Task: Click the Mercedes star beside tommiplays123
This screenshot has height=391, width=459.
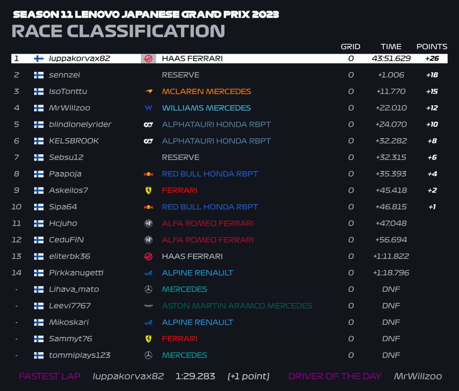Action: tap(148, 355)
